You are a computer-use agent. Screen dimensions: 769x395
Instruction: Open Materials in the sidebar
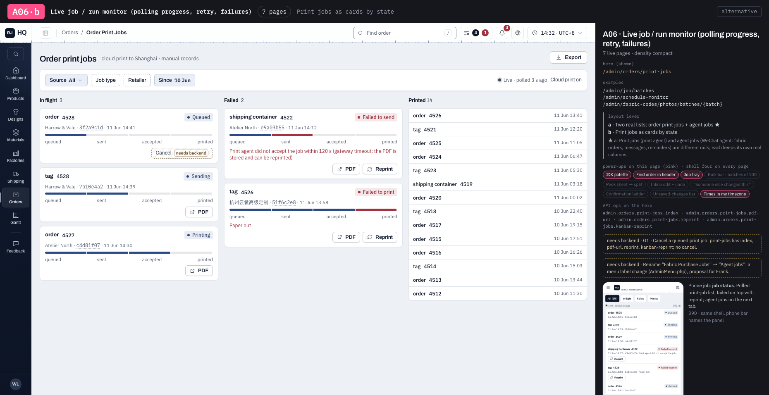(x=16, y=136)
